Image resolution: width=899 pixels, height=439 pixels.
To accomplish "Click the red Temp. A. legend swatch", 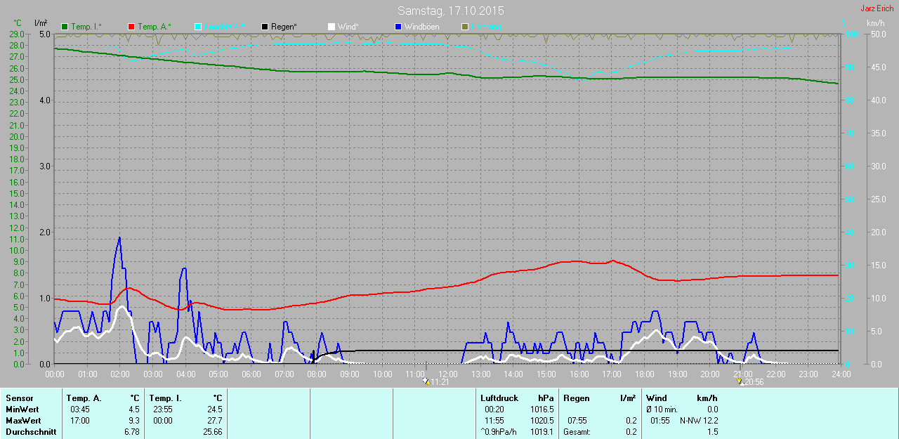I will (x=131, y=27).
